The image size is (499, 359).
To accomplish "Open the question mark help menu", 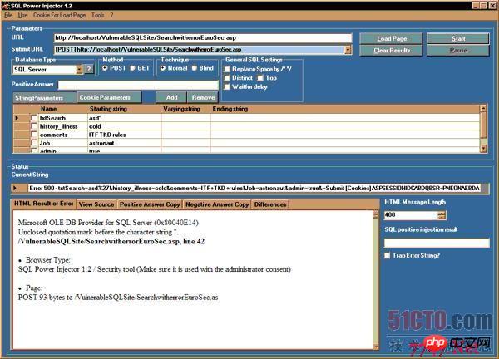I will [111, 15].
